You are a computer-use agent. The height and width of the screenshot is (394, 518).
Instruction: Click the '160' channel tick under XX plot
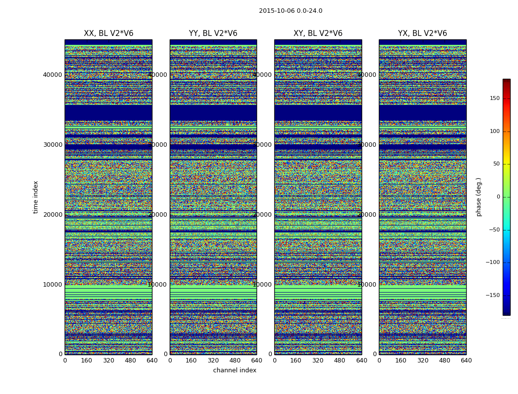pos(86,361)
